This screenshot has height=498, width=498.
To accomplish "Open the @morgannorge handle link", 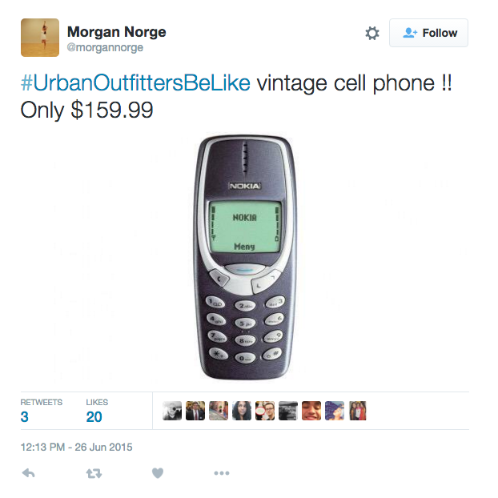I will click(x=105, y=47).
